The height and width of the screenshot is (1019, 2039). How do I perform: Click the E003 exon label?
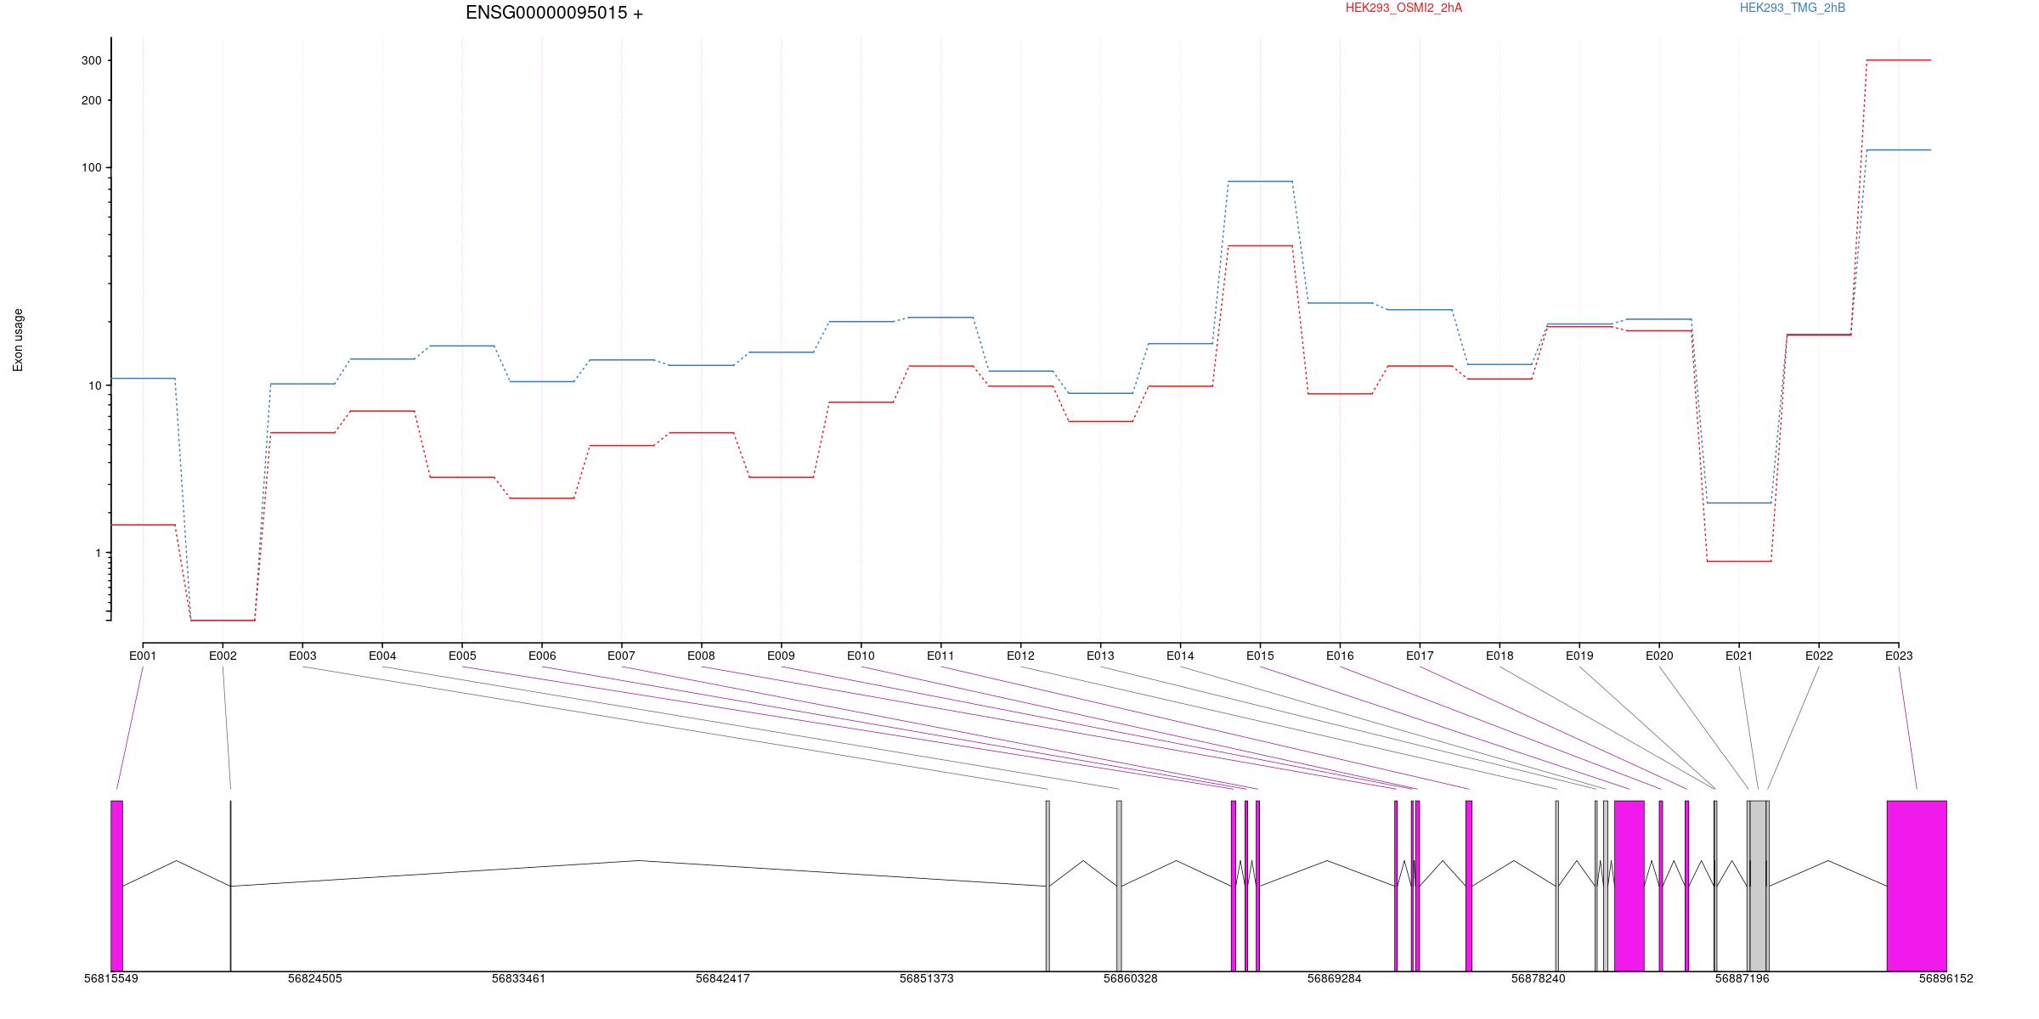302,656
